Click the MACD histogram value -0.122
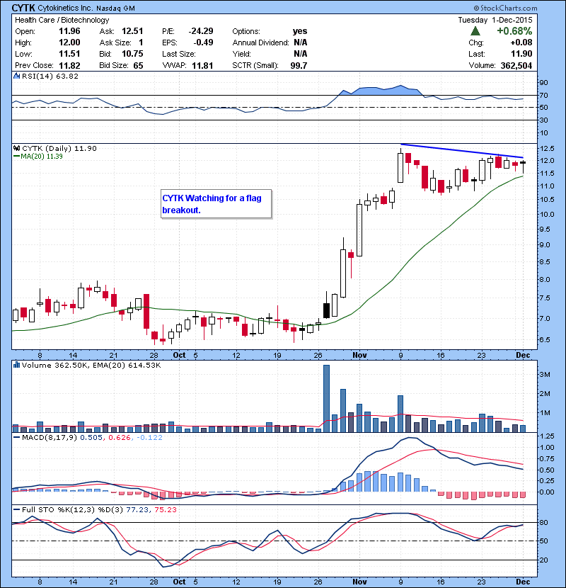The width and height of the screenshot is (566, 588). coord(149,437)
